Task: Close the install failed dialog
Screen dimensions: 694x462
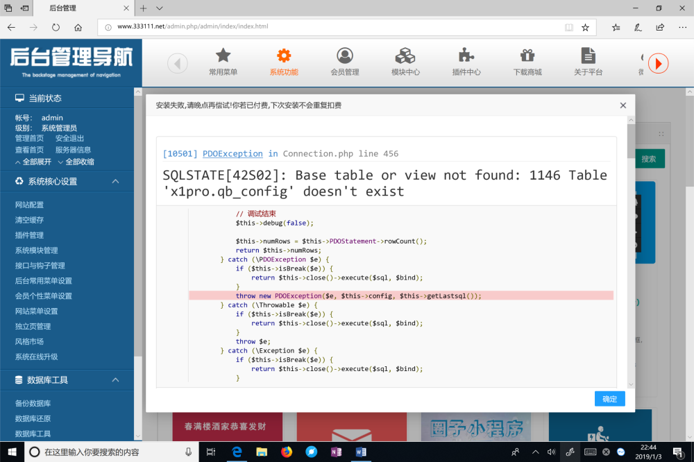Action: (623, 105)
